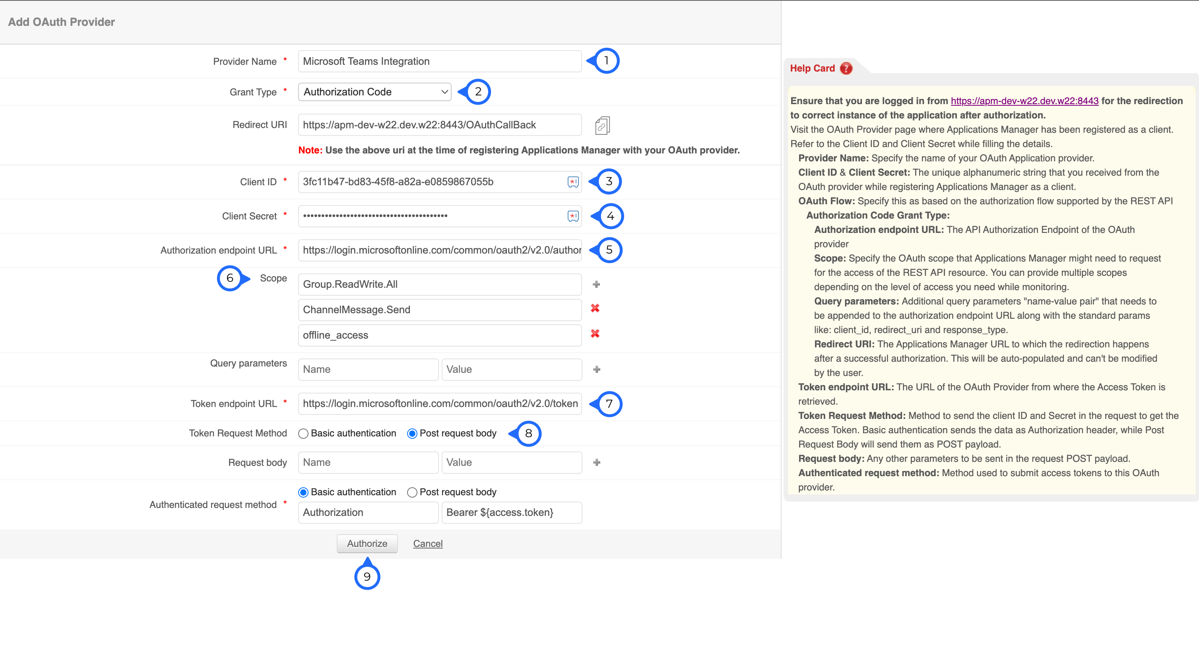Open the apm-dev-w22 link in Help Card
The width and height of the screenshot is (1199, 655).
point(1024,101)
